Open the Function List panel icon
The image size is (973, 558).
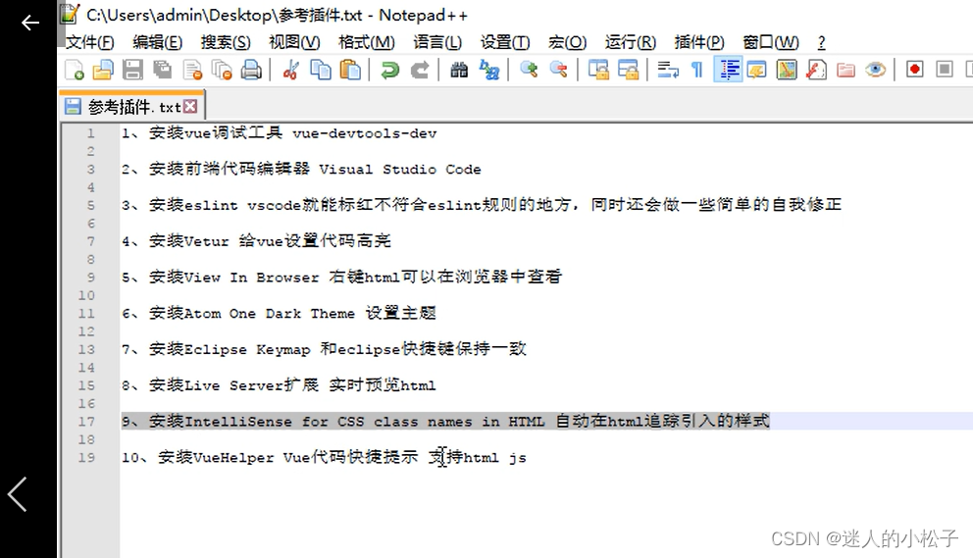[816, 70]
